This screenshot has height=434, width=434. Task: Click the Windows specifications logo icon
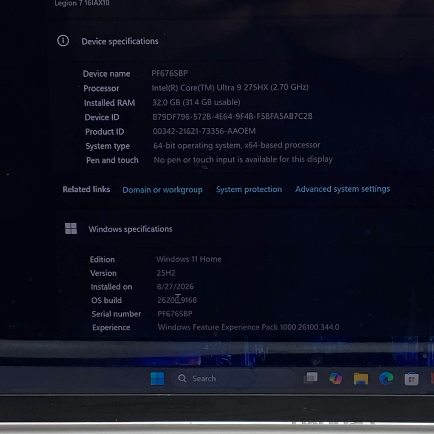point(71,229)
